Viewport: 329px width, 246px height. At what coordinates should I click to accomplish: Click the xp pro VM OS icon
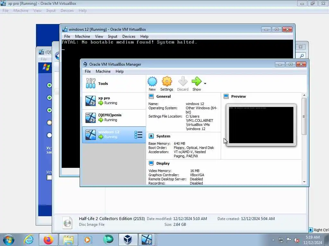[90, 101]
